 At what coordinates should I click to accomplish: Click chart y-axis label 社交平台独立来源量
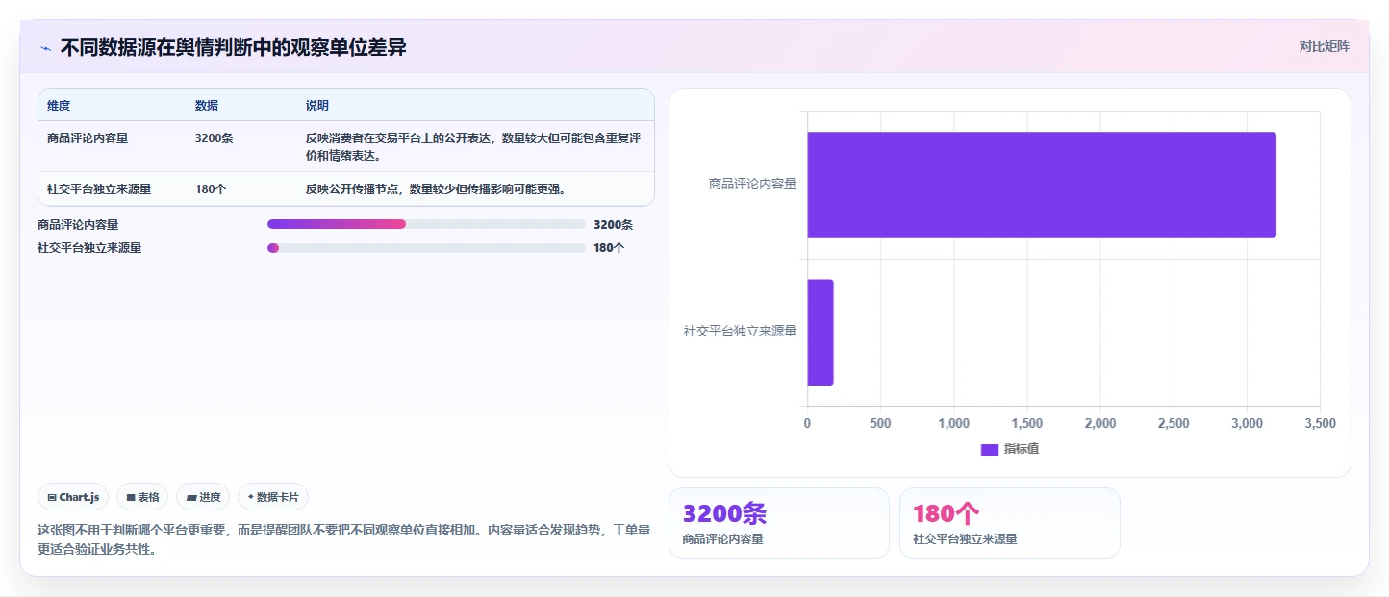tap(740, 332)
